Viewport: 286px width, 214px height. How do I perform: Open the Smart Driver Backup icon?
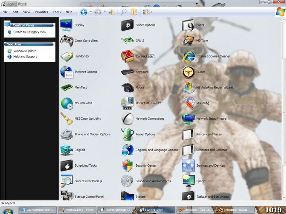[67, 181]
